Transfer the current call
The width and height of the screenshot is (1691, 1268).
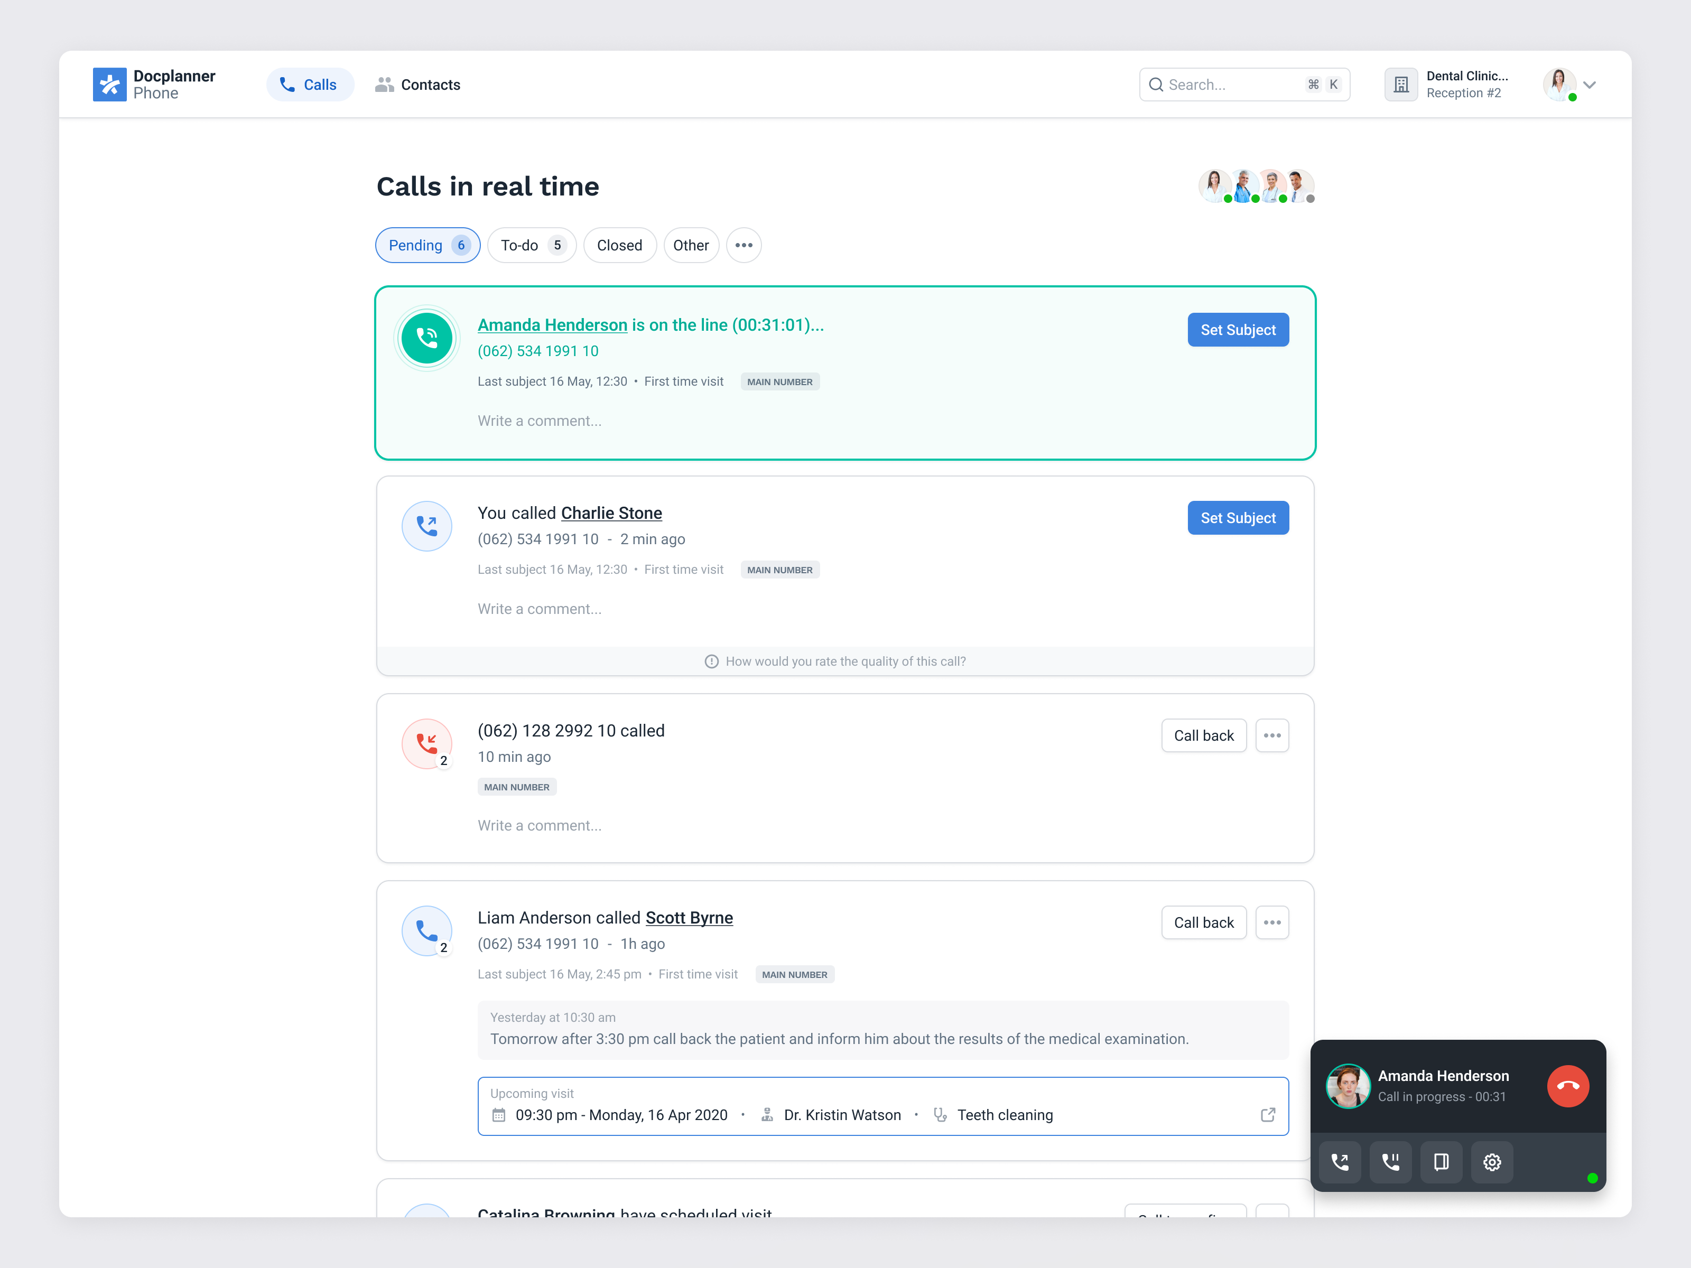coord(1340,1162)
